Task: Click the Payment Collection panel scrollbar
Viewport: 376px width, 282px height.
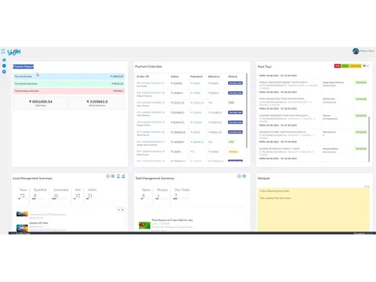Action: click(247, 111)
